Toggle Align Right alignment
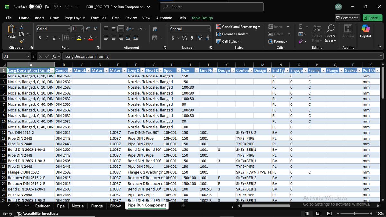This screenshot has height=217, width=386. click(121, 38)
